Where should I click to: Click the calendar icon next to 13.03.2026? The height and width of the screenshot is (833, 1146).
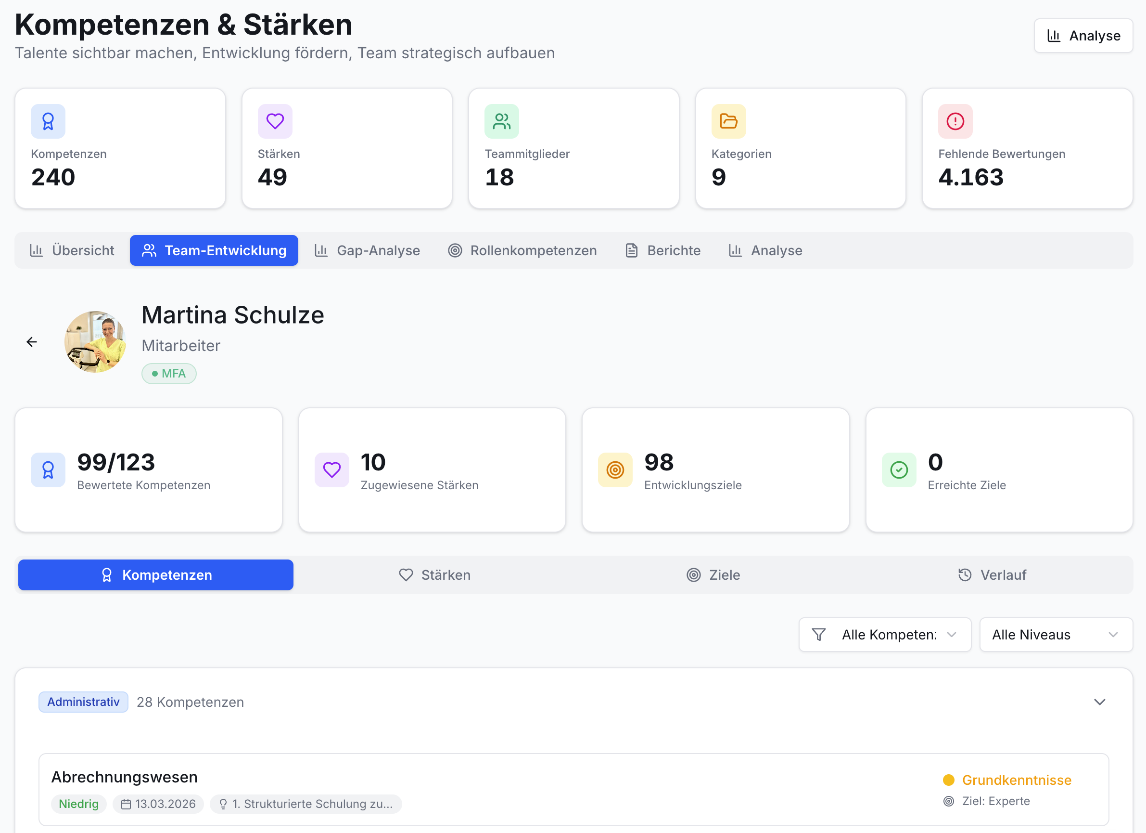click(127, 804)
